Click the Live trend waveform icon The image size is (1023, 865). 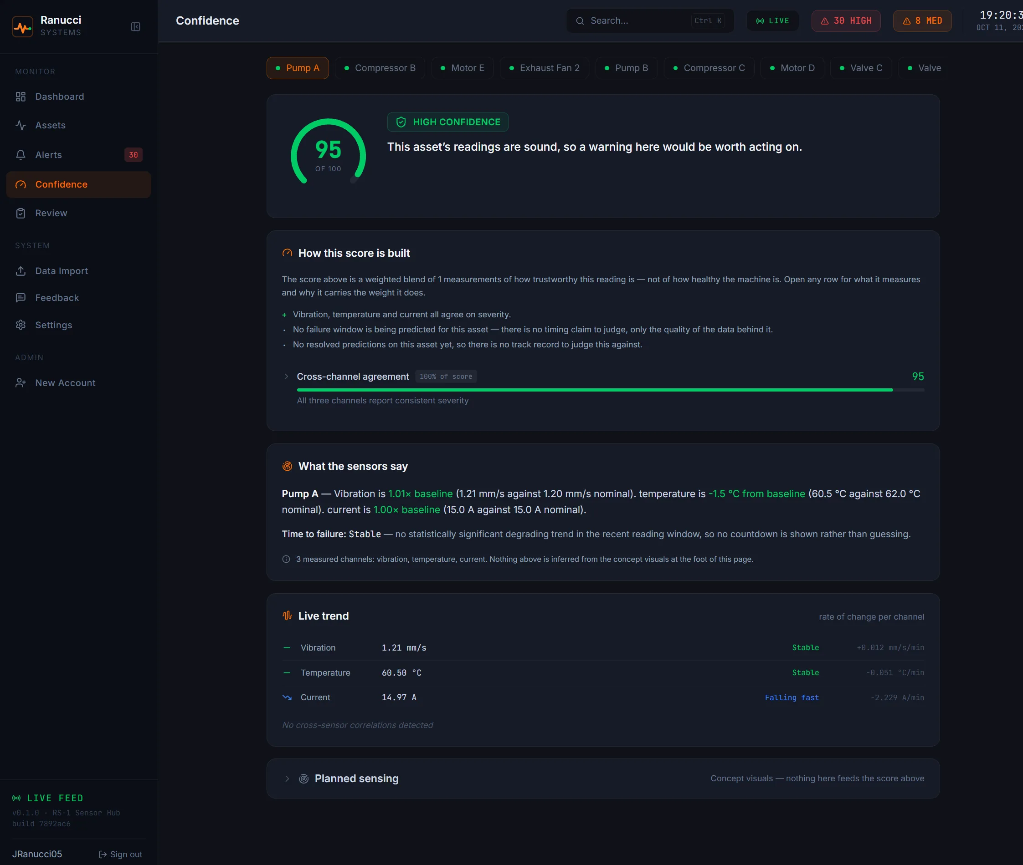[287, 616]
